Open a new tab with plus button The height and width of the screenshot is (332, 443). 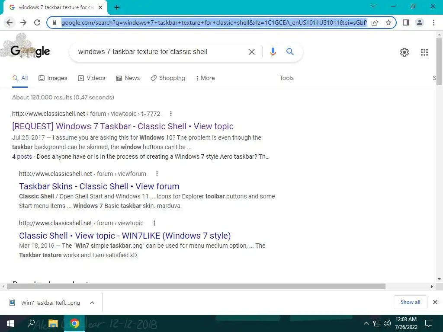[117, 8]
